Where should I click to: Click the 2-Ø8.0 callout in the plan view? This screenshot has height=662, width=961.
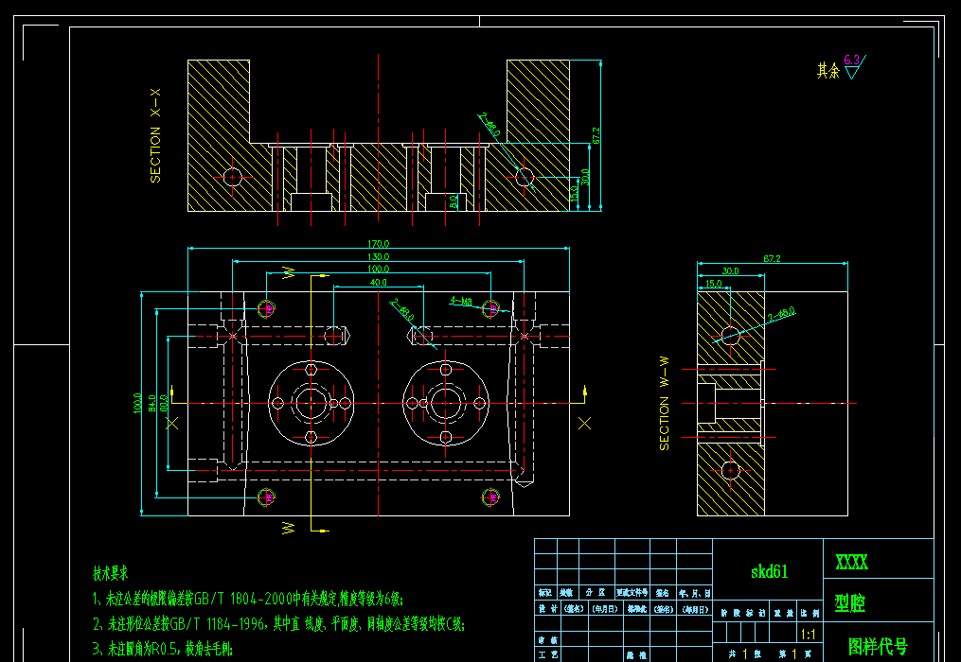(x=402, y=310)
